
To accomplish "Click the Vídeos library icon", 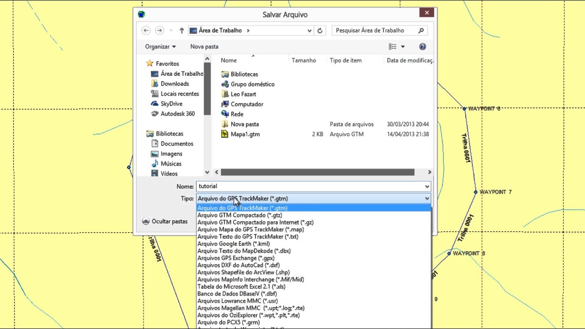I will (154, 174).
